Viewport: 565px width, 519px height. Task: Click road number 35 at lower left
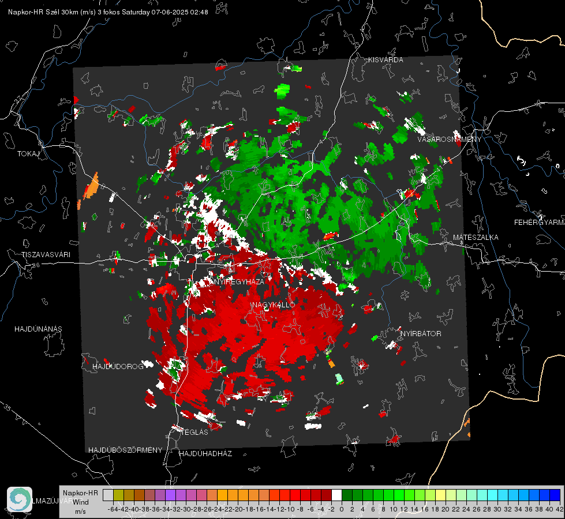(8, 408)
